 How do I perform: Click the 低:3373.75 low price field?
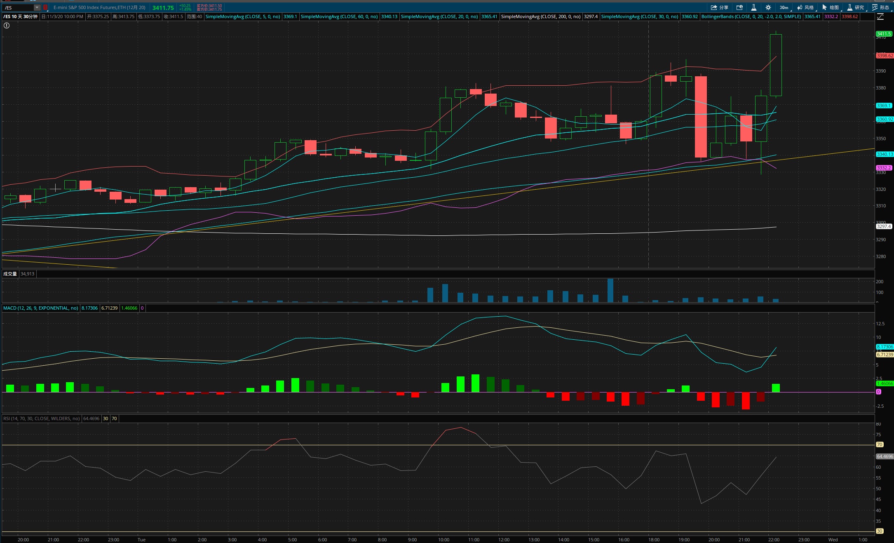pos(149,16)
